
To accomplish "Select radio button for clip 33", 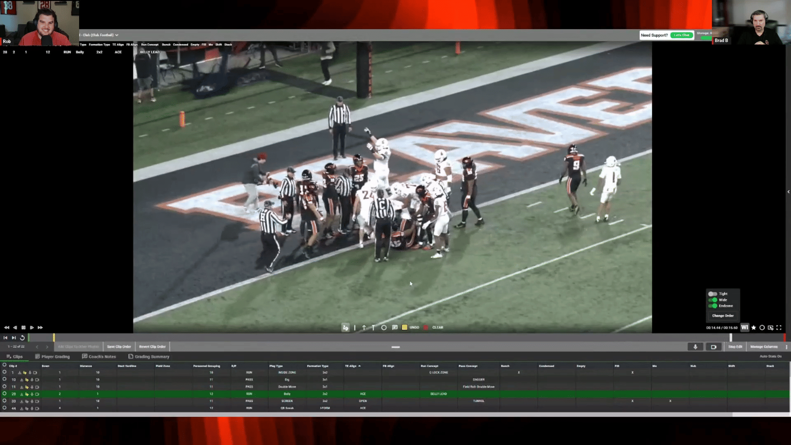I will pyautogui.click(x=5, y=401).
